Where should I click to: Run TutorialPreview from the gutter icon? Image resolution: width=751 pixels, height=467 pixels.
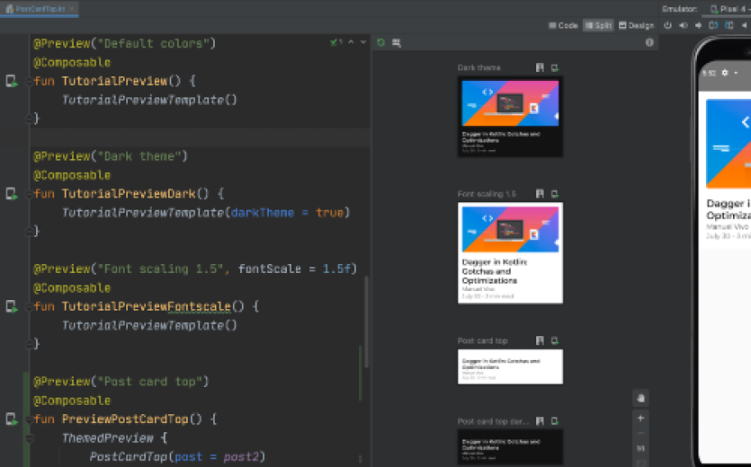tap(12, 81)
